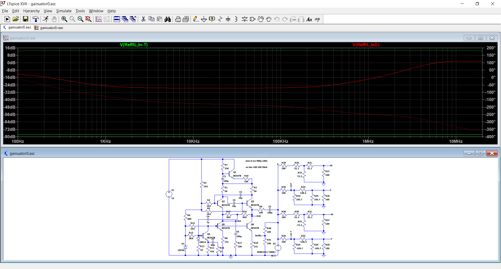Click the Undo arrow icon
The width and height of the screenshot is (501, 269).
tap(277, 19)
